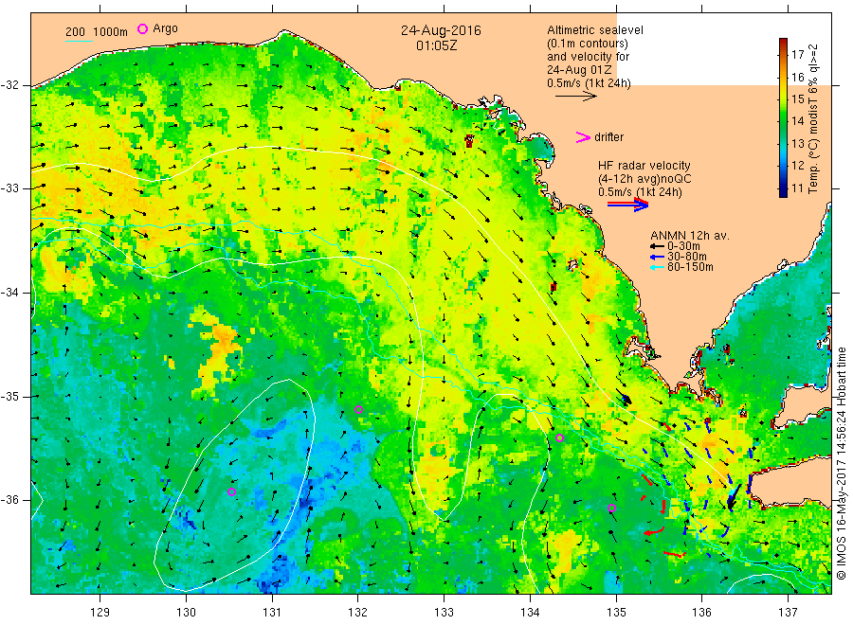Click the 'Argo' legend label
The image size is (853, 625).
click(165, 28)
